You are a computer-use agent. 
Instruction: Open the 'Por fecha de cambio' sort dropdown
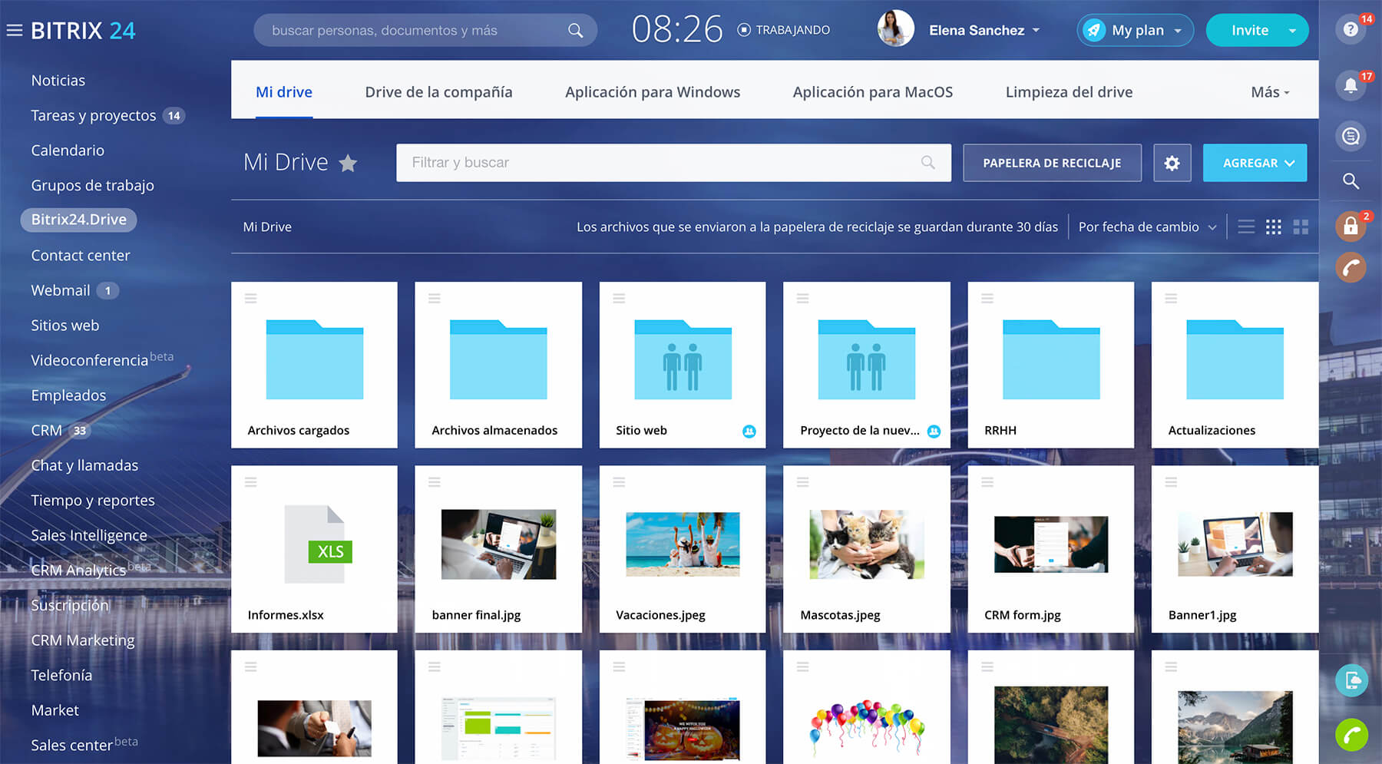(x=1146, y=227)
